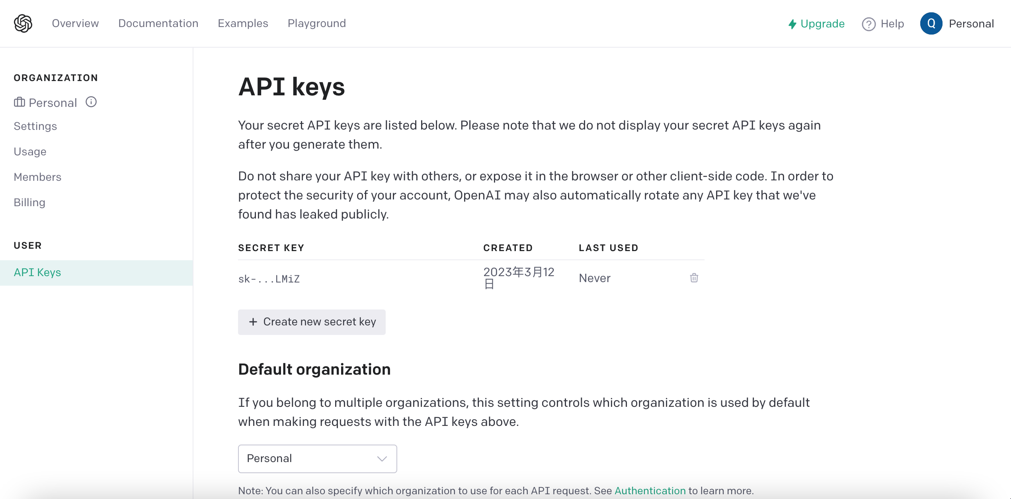Click the Never last used value
Screen dimensions: 1011x499
click(594, 278)
